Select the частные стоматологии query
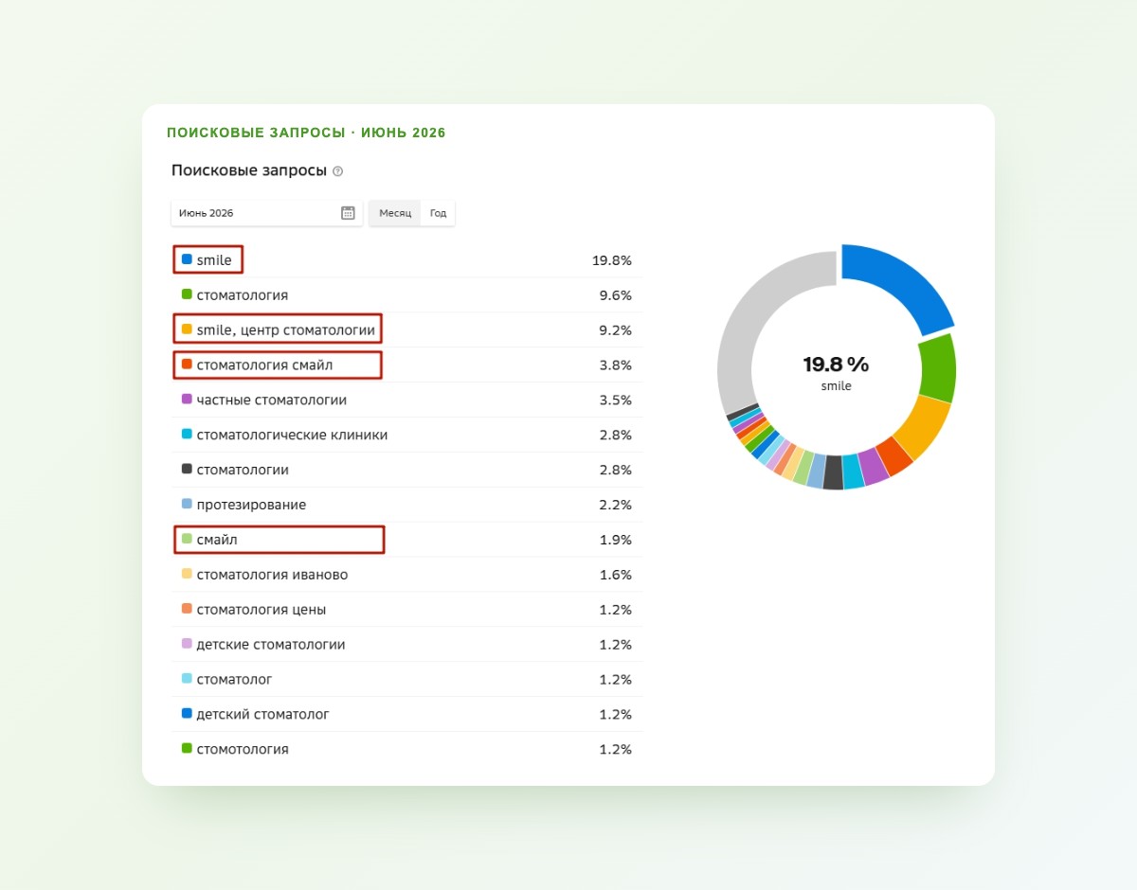Image resolution: width=1137 pixels, height=890 pixels. coord(272,400)
